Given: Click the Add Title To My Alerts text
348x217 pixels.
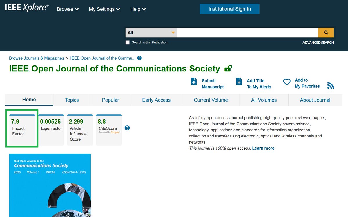Looking at the screenshot, I should point(259,84).
